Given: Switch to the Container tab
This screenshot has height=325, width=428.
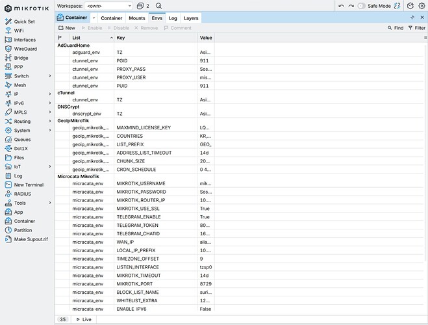Looking at the screenshot, I should 111,18.
